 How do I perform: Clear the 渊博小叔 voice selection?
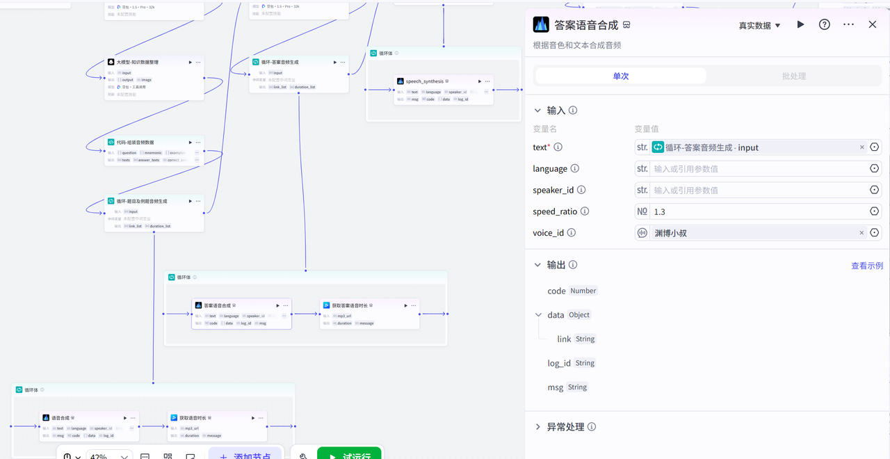(x=862, y=233)
